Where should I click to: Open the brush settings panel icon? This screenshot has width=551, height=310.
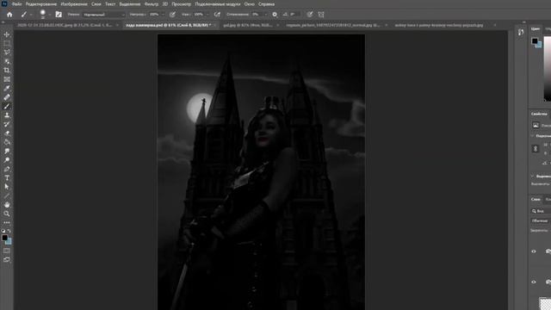(59, 15)
